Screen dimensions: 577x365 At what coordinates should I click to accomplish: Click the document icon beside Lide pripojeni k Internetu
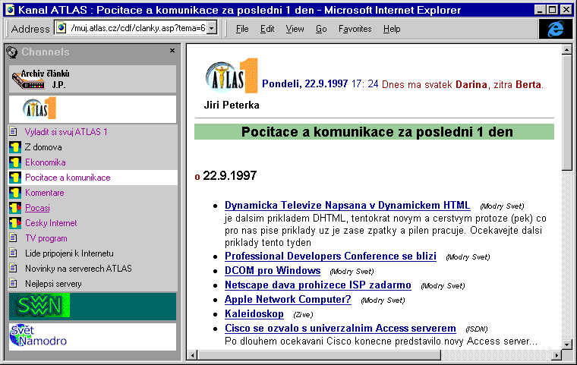click(14, 253)
